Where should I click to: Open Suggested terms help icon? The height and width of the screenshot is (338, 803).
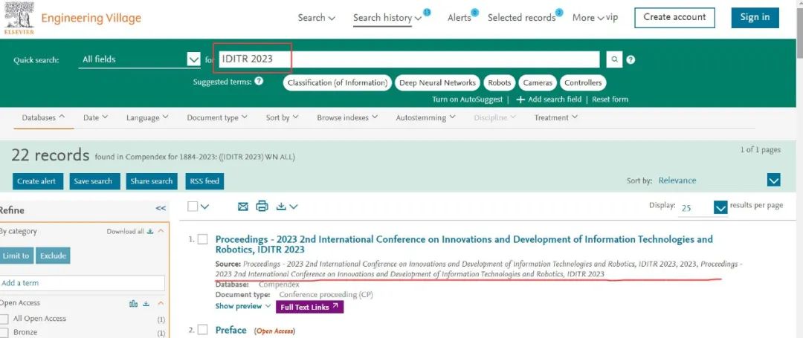[x=259, y=81]
